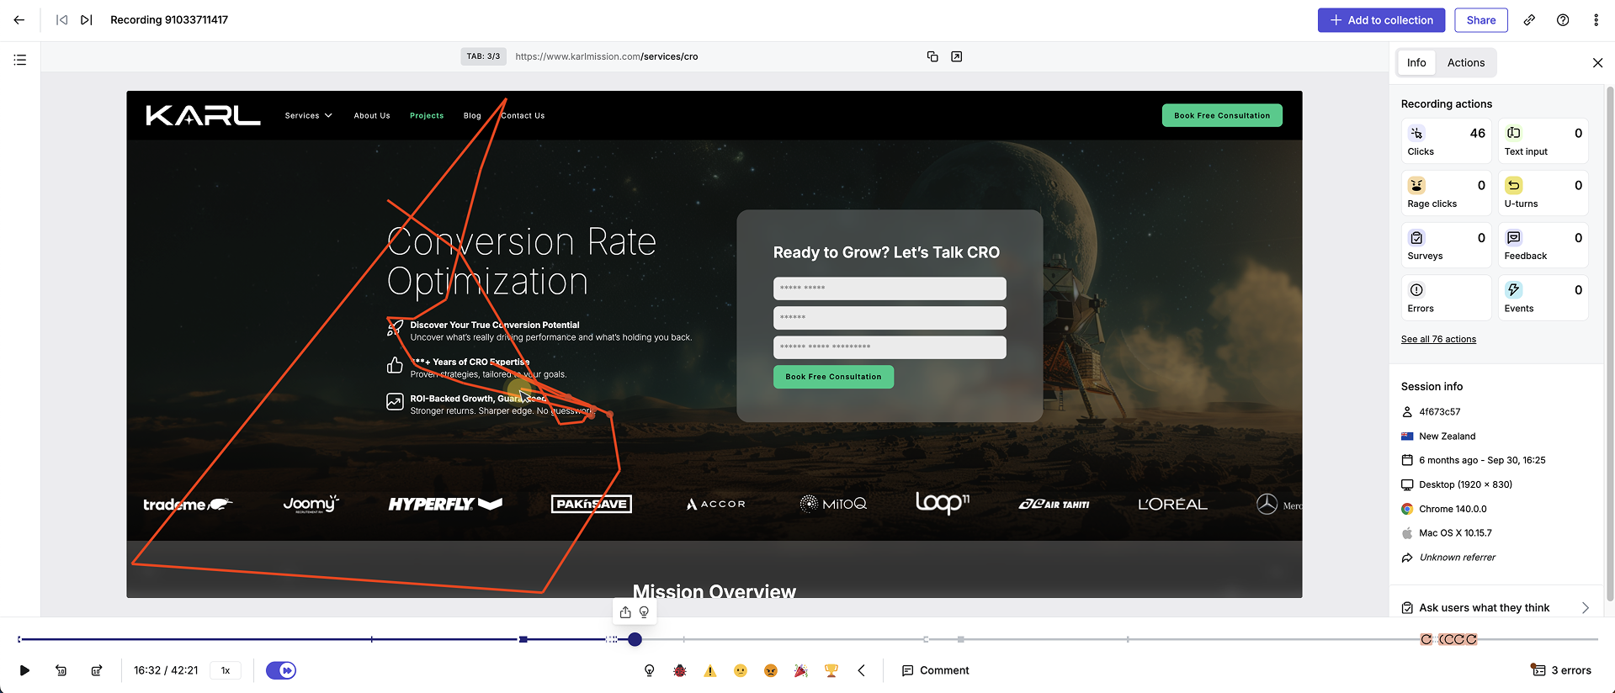1615x693 pixels.
Task: Select the U-turns card
Action: 1543,193
